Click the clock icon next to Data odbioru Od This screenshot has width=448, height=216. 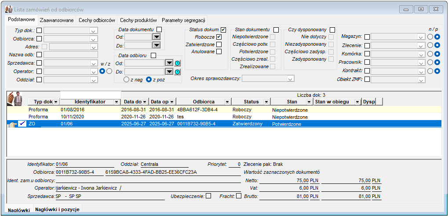coord(178,63)
